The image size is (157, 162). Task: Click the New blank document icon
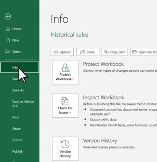point(8,40)
